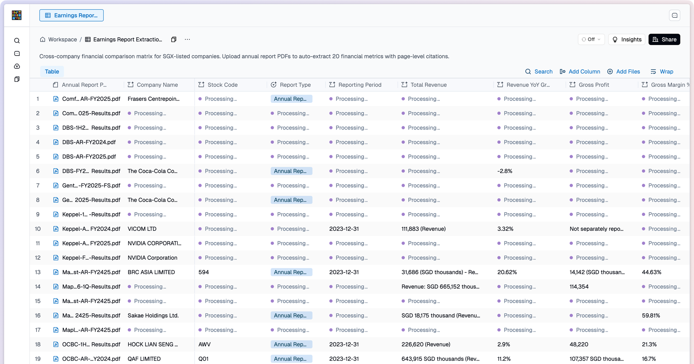Open the sidebar chat icon
Image resolution: width=694 pixels, height=364 pixels.
click(17, 54)
